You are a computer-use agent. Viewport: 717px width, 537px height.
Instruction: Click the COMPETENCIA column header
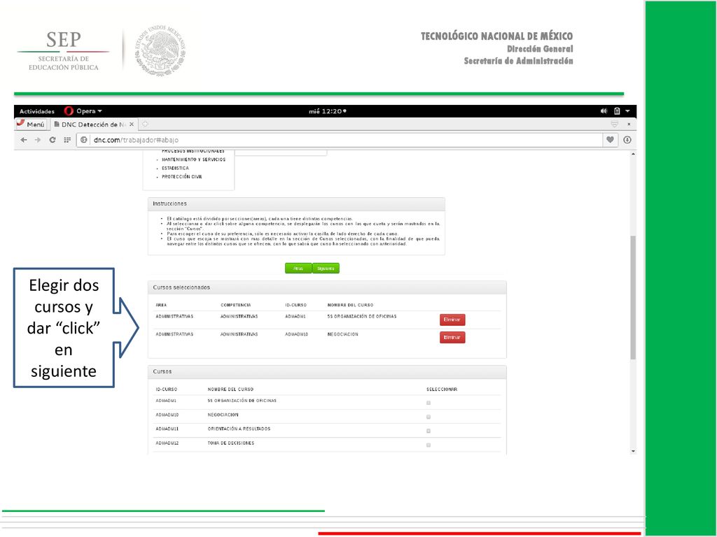point(235,305)
